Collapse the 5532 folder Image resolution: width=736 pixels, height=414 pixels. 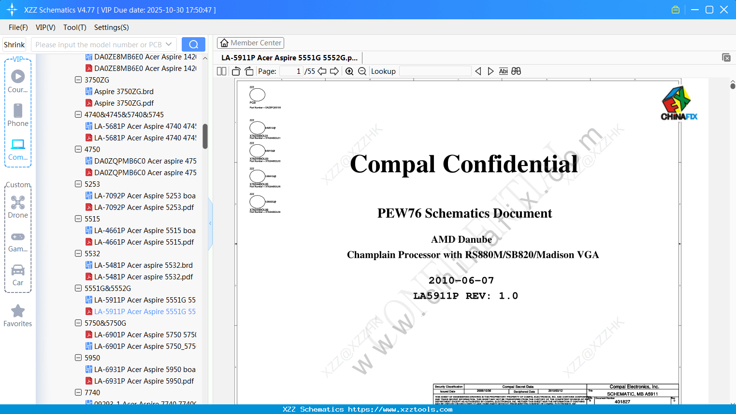pyautogui.click(x=78, y=253)
